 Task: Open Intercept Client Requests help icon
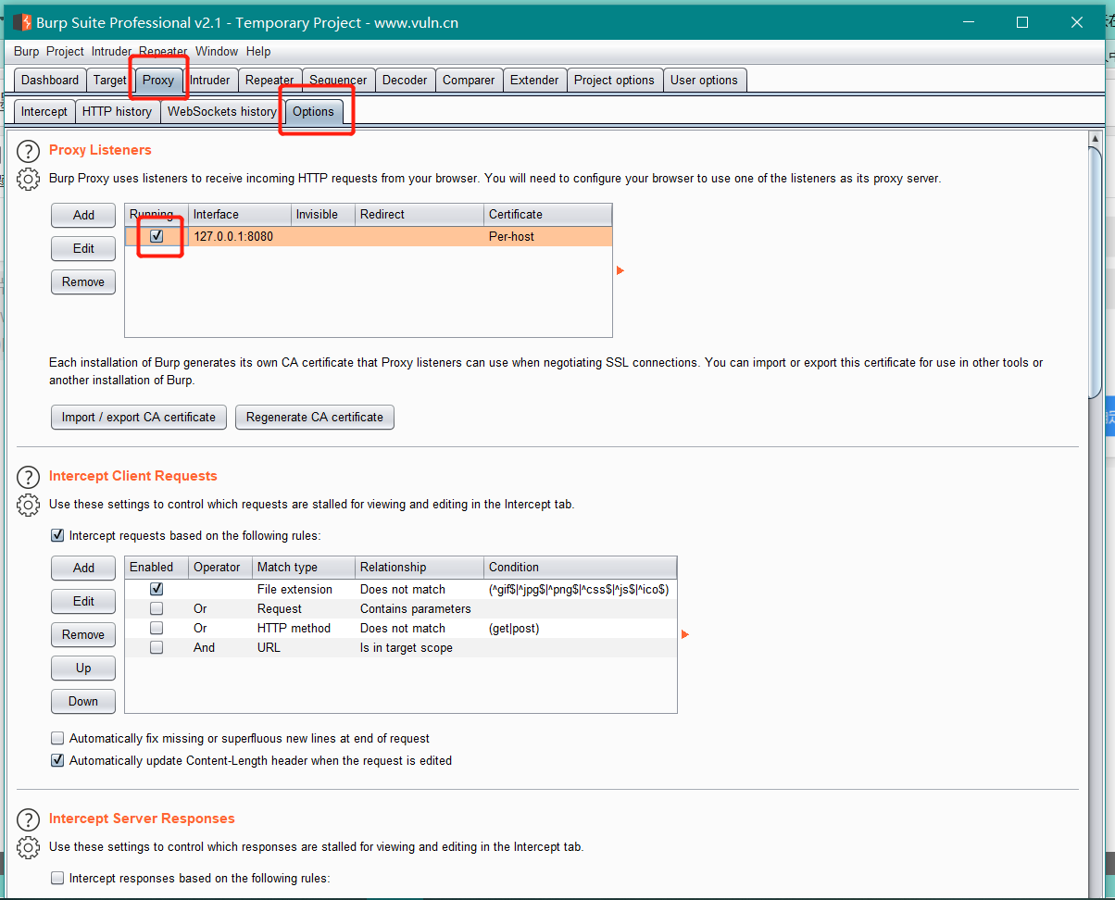point(29,477)
